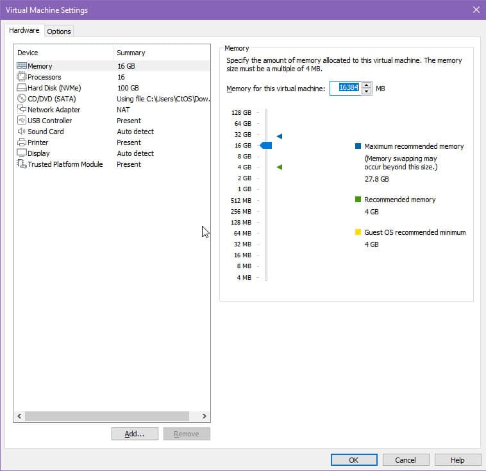Viewport: 486px width, 471px height.
Task: Click Add... to add new hardware
Action: pos(135,434)
